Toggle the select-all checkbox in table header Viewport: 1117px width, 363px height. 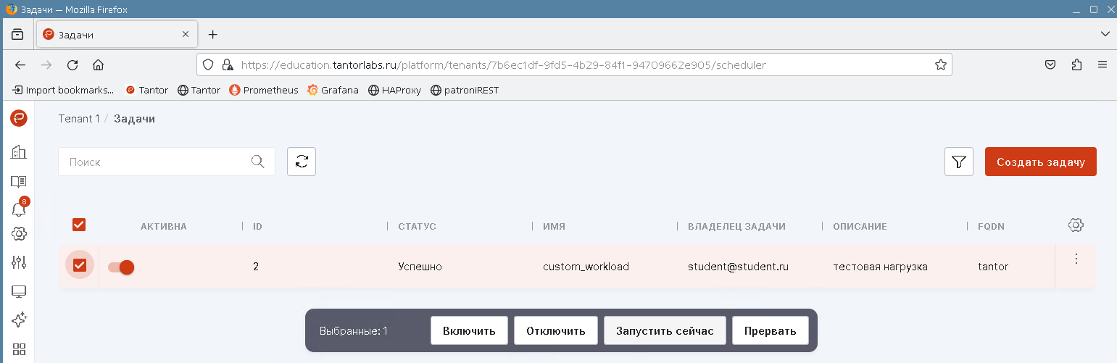point(80,225)
